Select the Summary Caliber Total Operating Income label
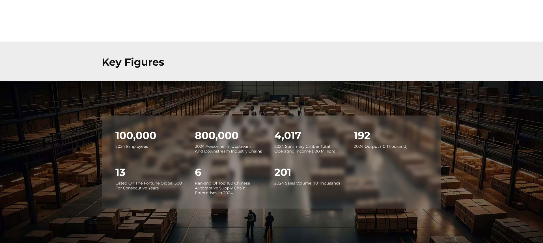This screenshot has height=243, width=543. (304, 149)
